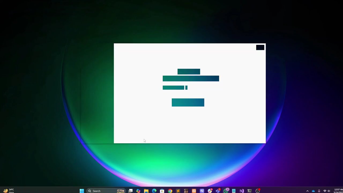Image resolution: width=343 pixels, height=193 pixels.
Task: Open Visual Studio from the taskbar
Action: (x=242, y=191)
